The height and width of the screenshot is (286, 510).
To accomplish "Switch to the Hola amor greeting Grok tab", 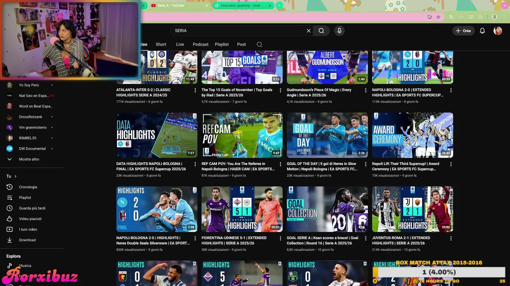I will 240,6.
